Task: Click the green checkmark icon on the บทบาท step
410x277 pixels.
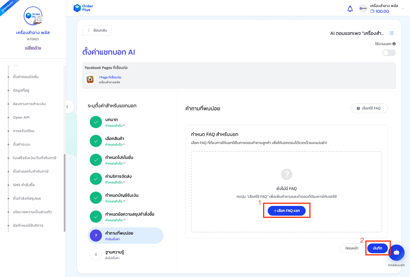Action: [96, 122]
